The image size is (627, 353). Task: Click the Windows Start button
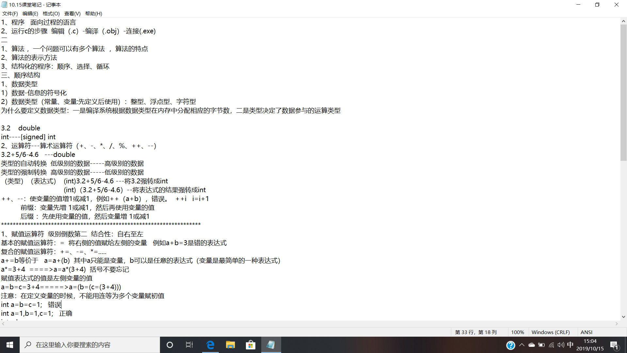click(x=10, y=345)
